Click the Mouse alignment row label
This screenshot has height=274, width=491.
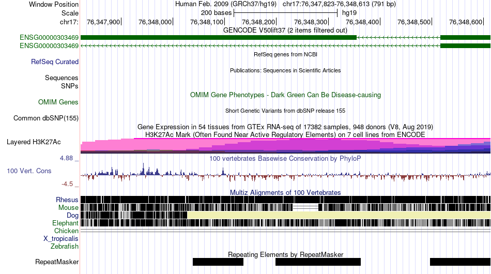coord(68,208)
